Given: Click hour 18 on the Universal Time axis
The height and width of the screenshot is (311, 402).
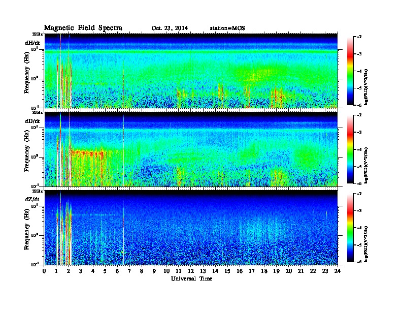Looking at the screenshot, I should click(x=264, y=271).
